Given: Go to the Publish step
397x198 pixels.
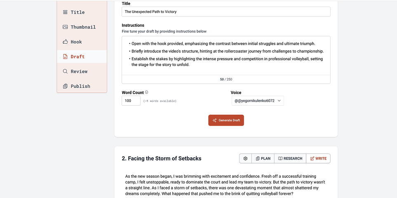Looking at the screenshot, I should (x=80, y=86).
